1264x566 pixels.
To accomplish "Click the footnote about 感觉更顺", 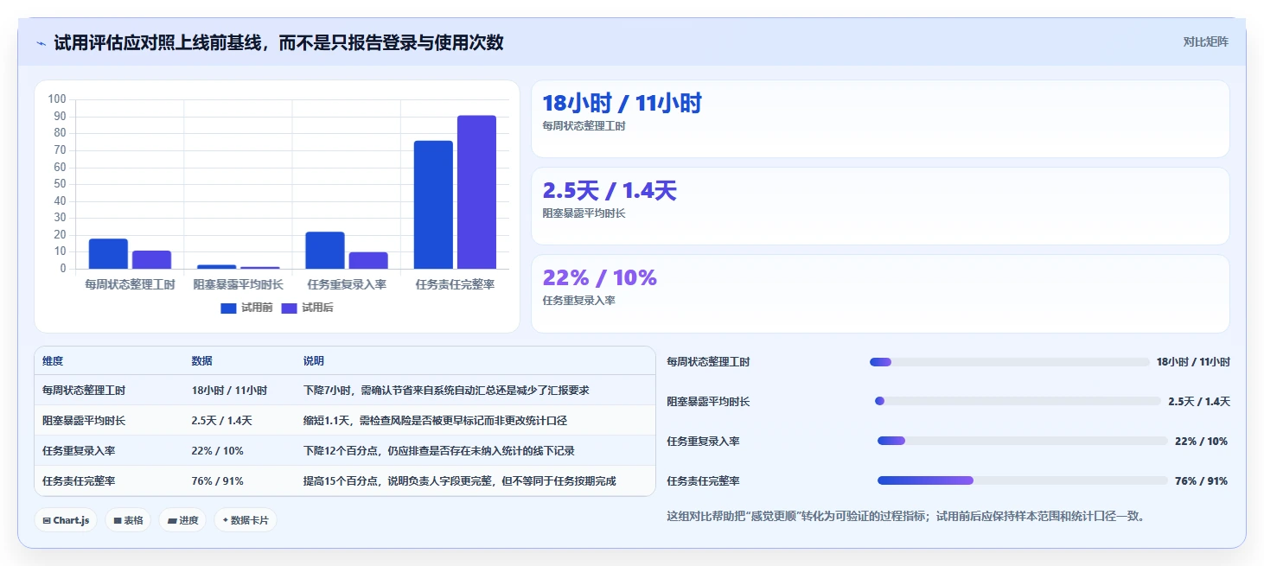I will [x=906, y=517].
